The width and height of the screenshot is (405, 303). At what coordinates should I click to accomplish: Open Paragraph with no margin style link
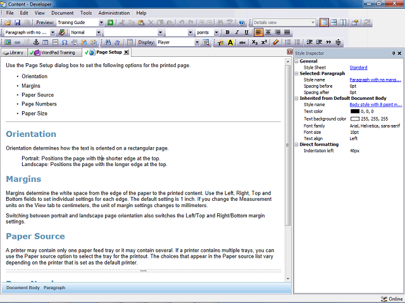pos(375,80)
